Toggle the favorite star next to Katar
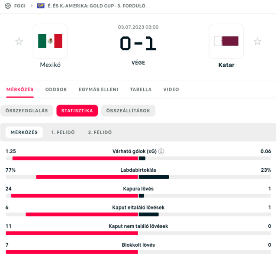 258,41
